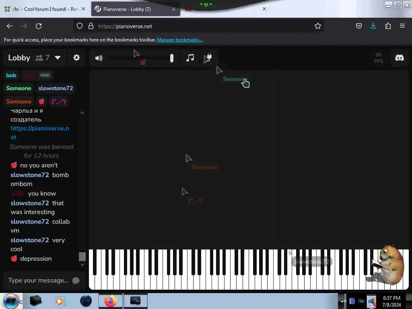This screenshot has width=412, height=309.
Task: Click the chat scroll down arrow
Action: click(x=82, y=265)
